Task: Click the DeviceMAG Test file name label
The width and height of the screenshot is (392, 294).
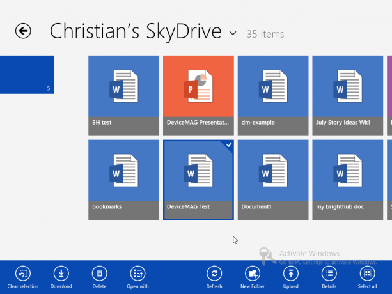Action: [x=188, y=206]
